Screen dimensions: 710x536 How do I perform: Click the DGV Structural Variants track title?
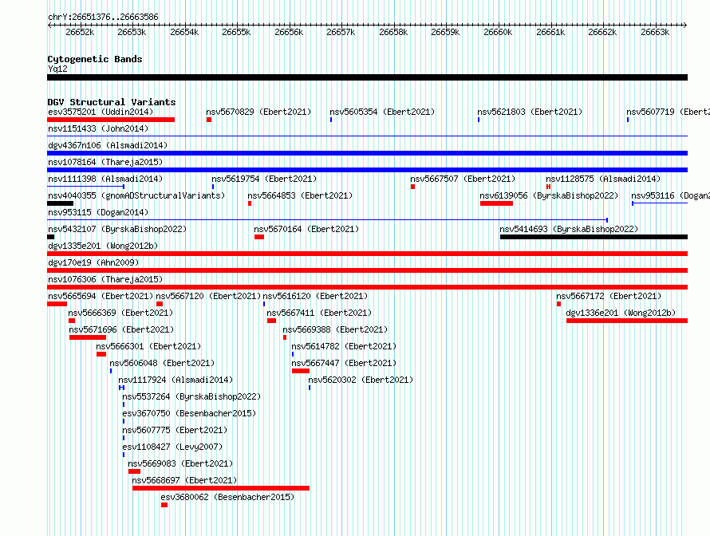[x=112, y=102]
